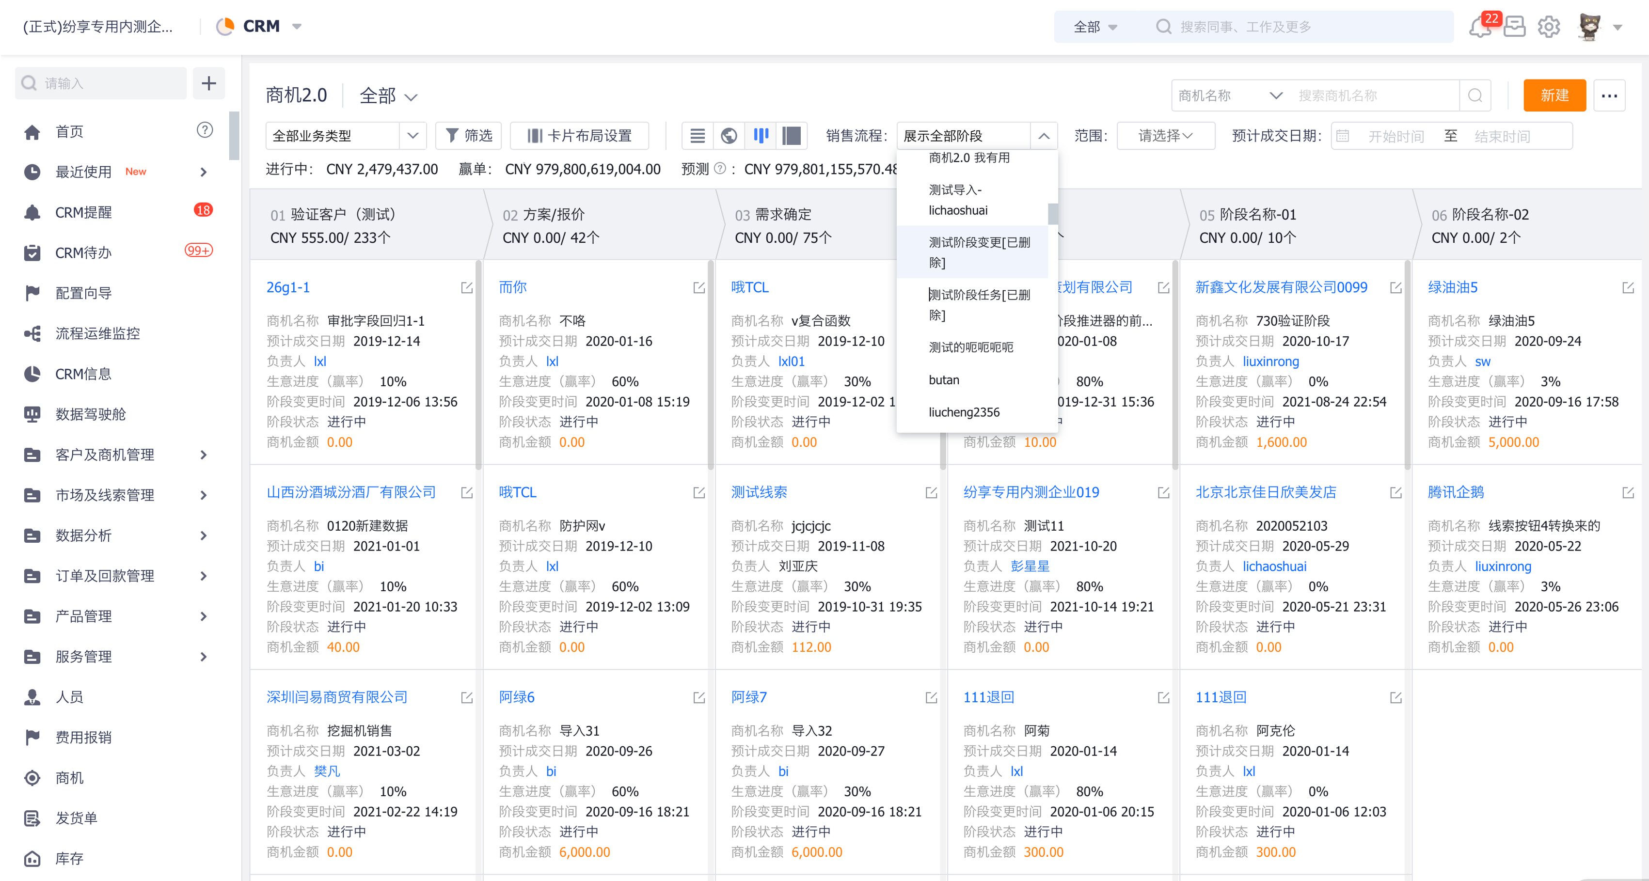Image resolution: width=1649 pixels, height=881 pixels.
Task: Open the edit icon on card 腾讯企鹅
Action: [1629, 493]
